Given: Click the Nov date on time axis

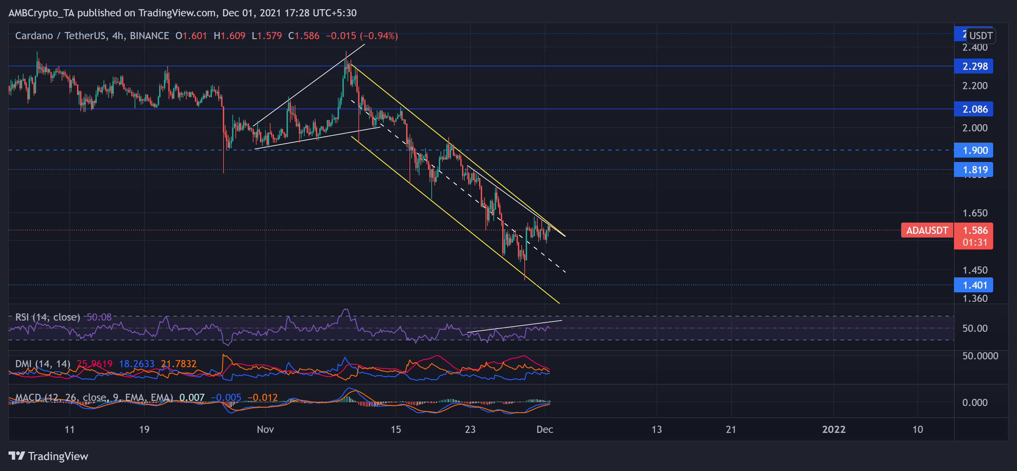Looking at the screenshot, I should pyautogui.click(x=265, y=429).
